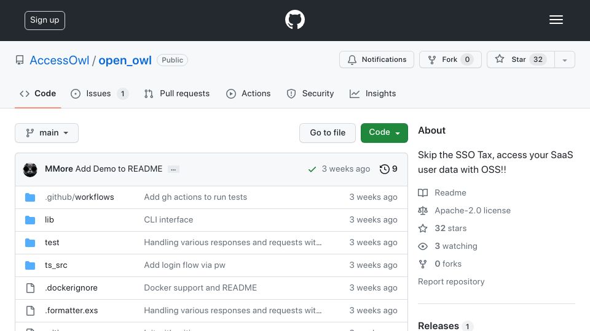590x331 pixels.
Task: Click the Star count badge showing 32
Action: 538,59
